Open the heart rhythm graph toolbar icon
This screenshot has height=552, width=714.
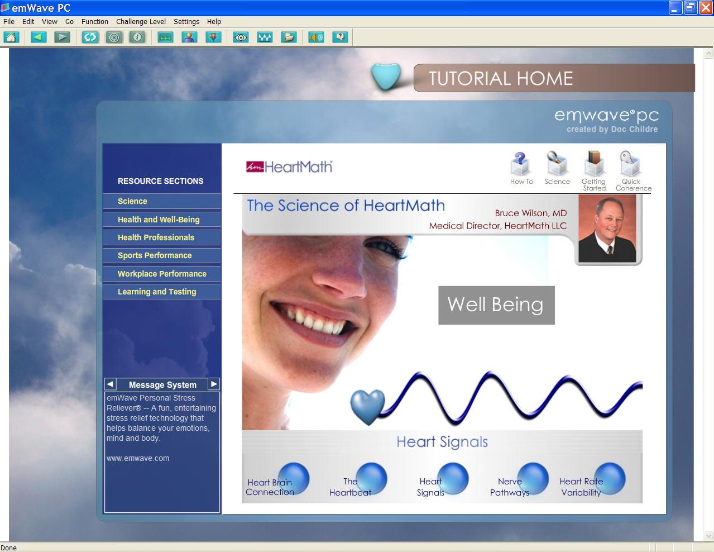pos(165,37)
